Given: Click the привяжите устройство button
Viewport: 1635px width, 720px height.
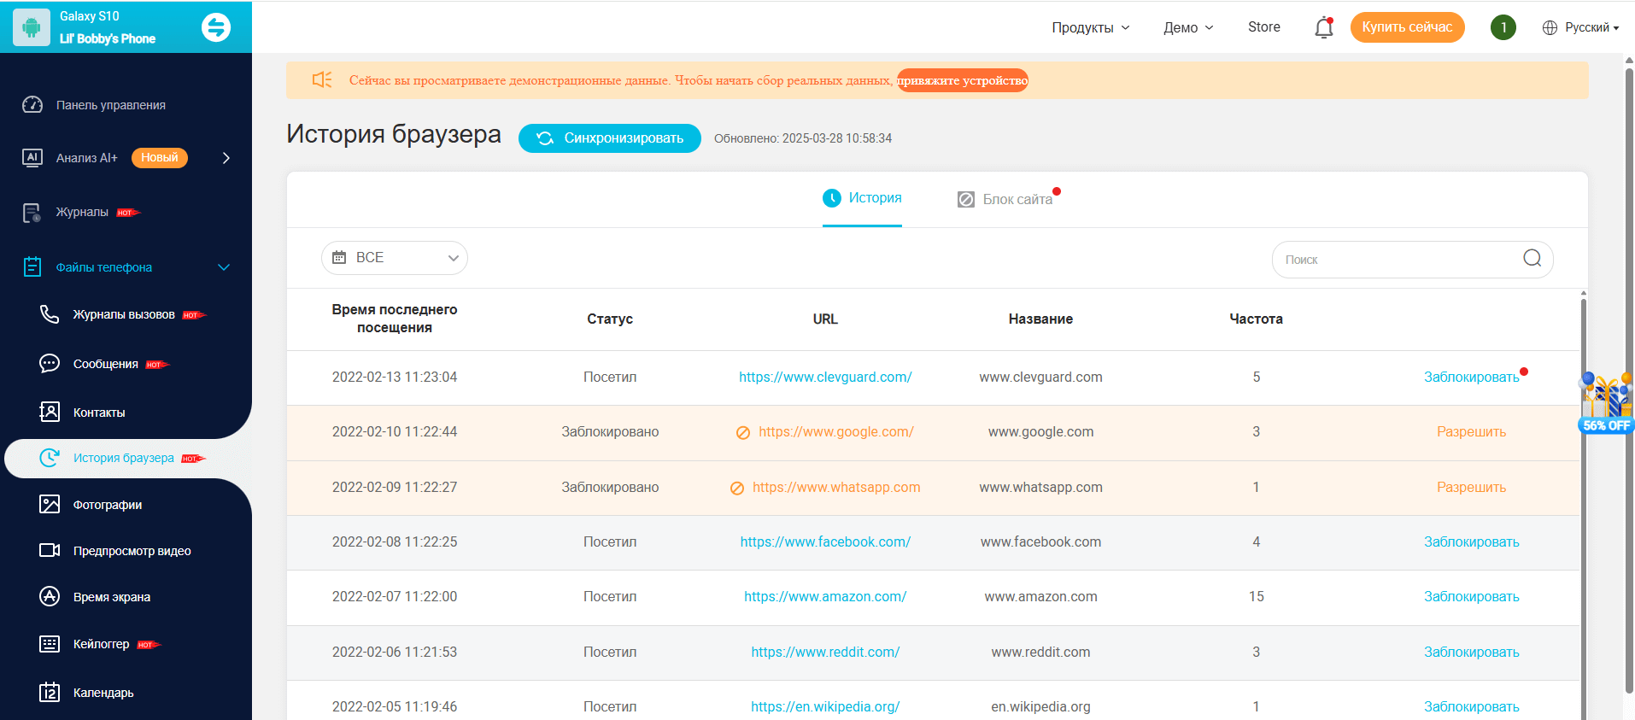Looking at the screenshot, I should 963,80.
